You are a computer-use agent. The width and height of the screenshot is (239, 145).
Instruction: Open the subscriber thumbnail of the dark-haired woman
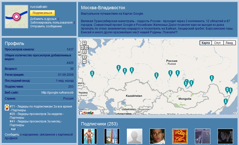tap(225, 136)
